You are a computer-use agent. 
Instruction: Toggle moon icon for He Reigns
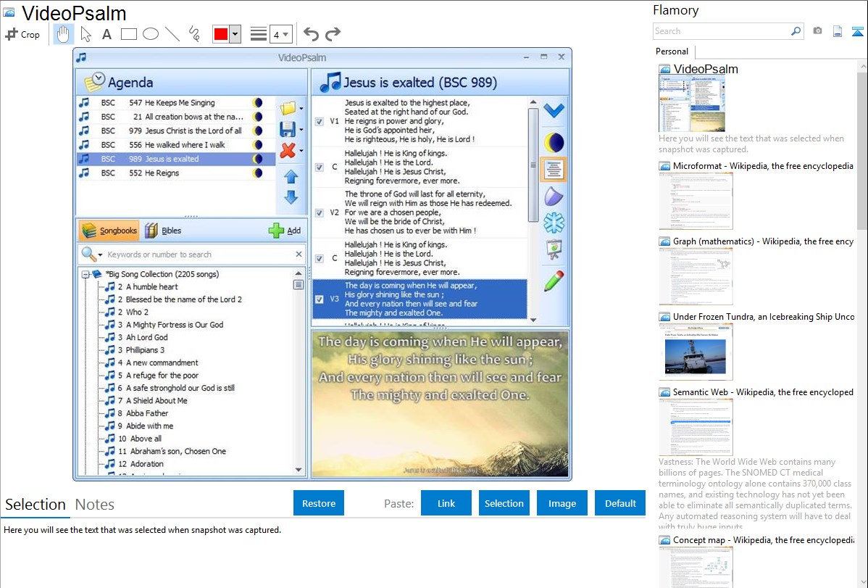257,173
